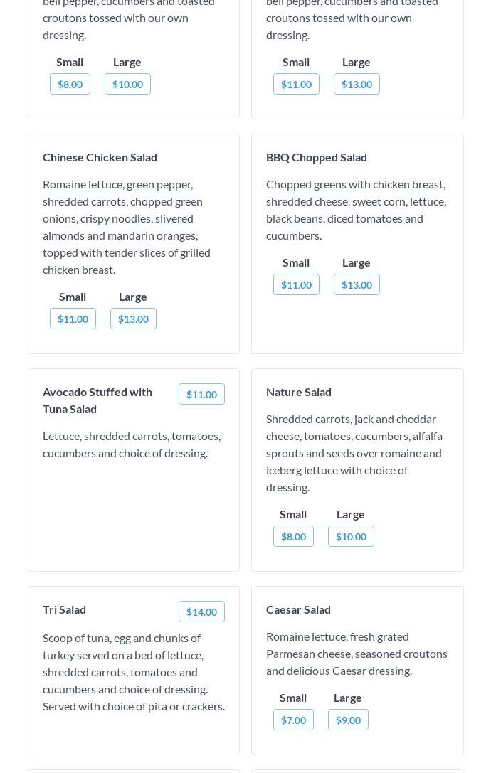
Task: Click the Caesar Salad heading
Action: [298, 609]
